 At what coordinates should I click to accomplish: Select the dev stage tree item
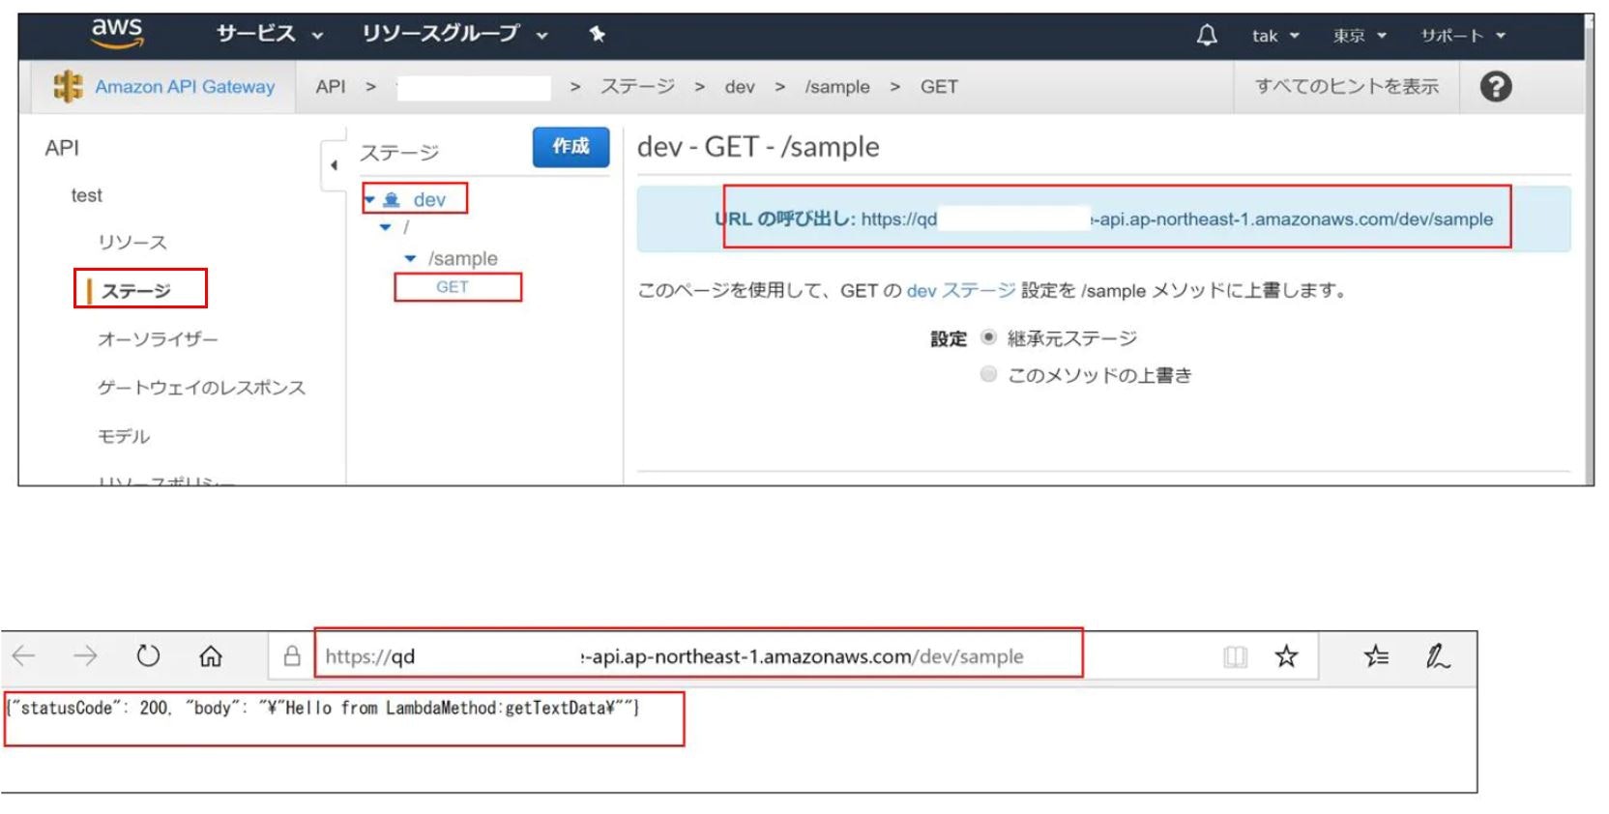429,200
